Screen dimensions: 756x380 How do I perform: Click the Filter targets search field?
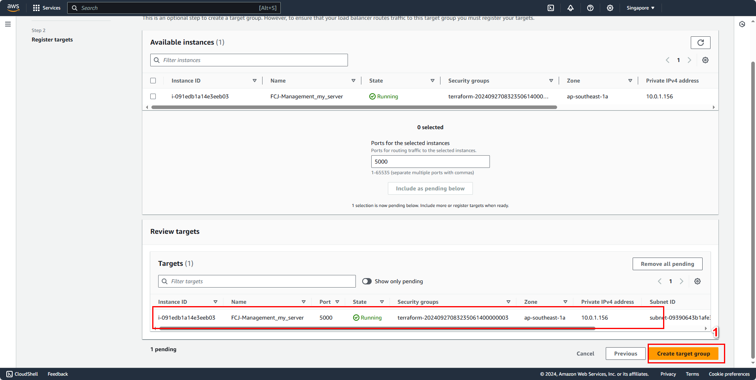[x=257, y=281]
